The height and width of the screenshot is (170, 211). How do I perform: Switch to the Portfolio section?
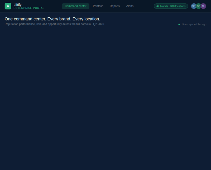tap(98, 6)
